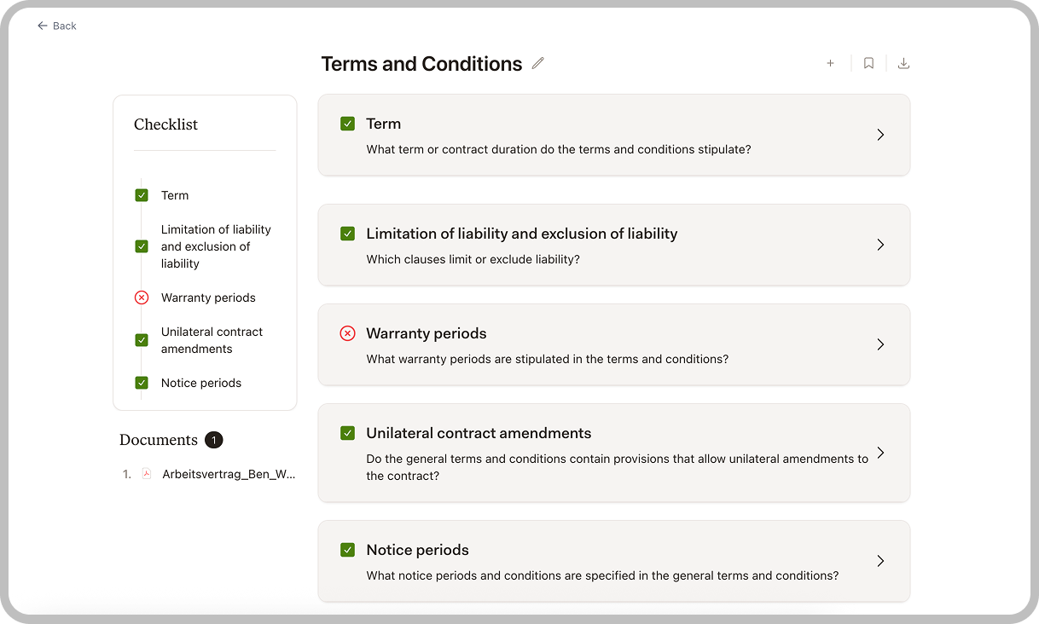
Task: Click the green check icon on the Term card
Action: [x=347, y=124]
